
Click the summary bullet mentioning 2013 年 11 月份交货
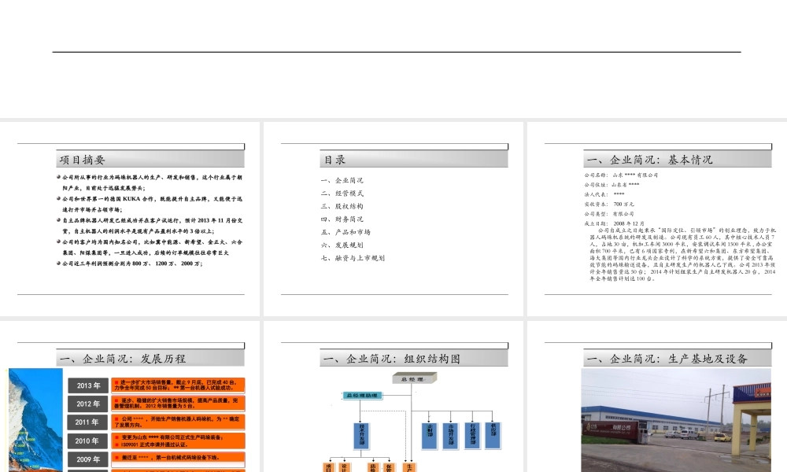(150, 226)
